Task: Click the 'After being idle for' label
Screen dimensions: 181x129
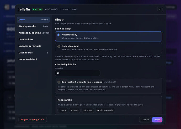Action: tap(66, 64)
